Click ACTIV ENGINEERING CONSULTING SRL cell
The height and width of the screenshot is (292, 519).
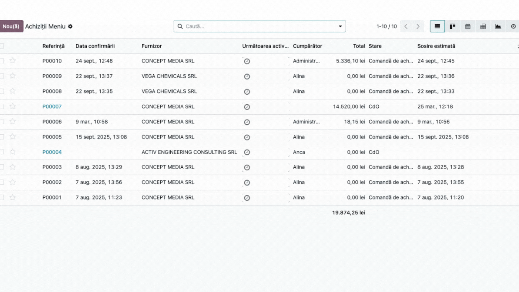pyautogui.click(x=189, y=152)
